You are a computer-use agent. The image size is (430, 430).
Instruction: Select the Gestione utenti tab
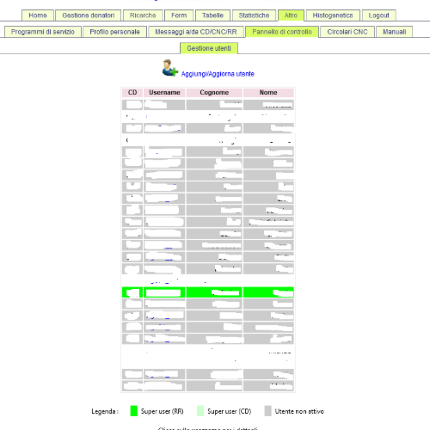[x=209, y=48]
